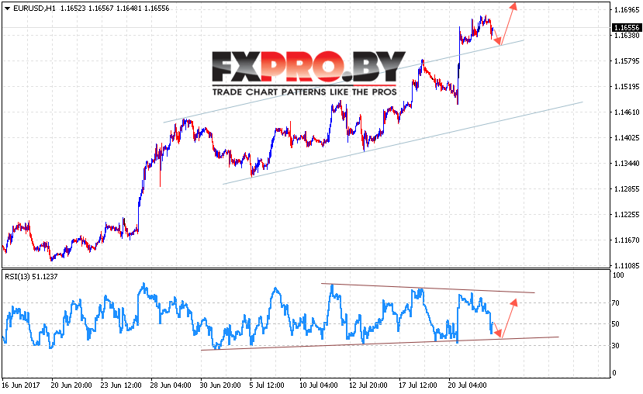Click the RSI(13) 51.1237 indicator label
This screenshot has width=643, height=394.
(x=31, y=277)
